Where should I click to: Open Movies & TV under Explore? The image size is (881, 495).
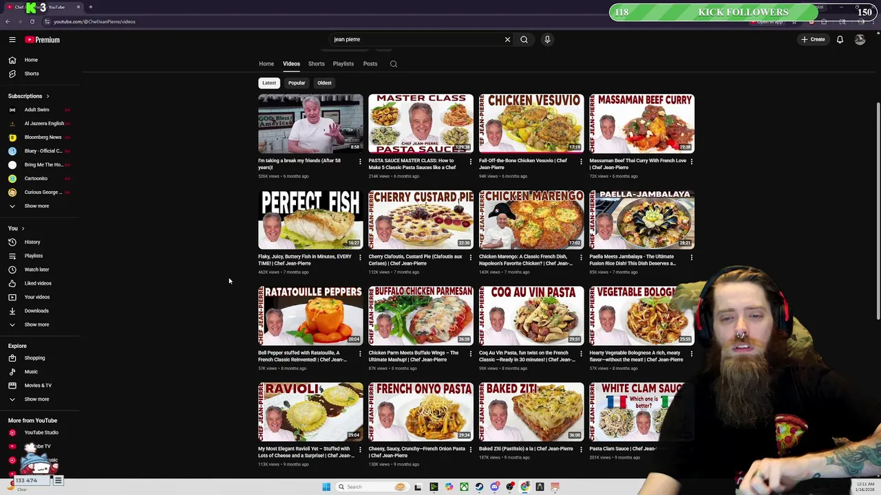tap(39, 386)
